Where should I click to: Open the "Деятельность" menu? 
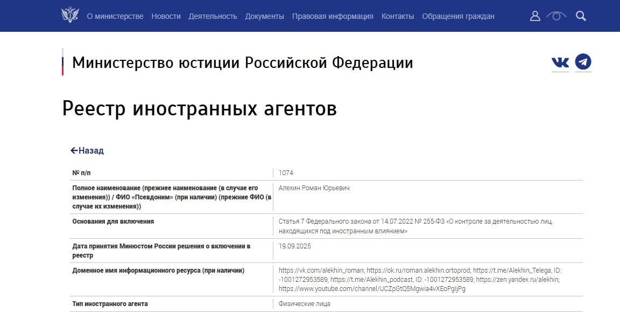coord(213,16)
